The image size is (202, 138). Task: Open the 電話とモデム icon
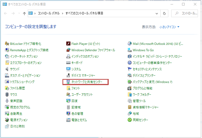click(x=68, y=120)
